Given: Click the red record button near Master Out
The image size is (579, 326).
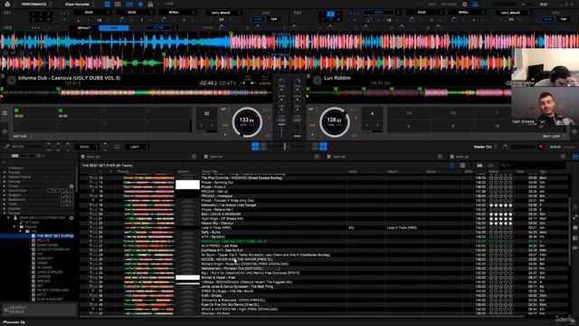Looking at the screenshot, I should [x=541, y=147].
